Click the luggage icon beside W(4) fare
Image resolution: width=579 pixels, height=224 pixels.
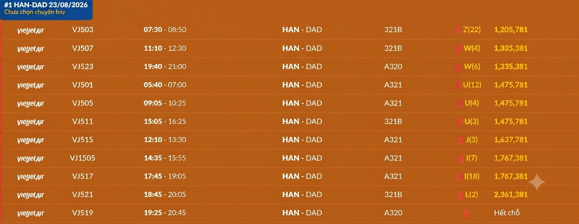tap(458, 49)
